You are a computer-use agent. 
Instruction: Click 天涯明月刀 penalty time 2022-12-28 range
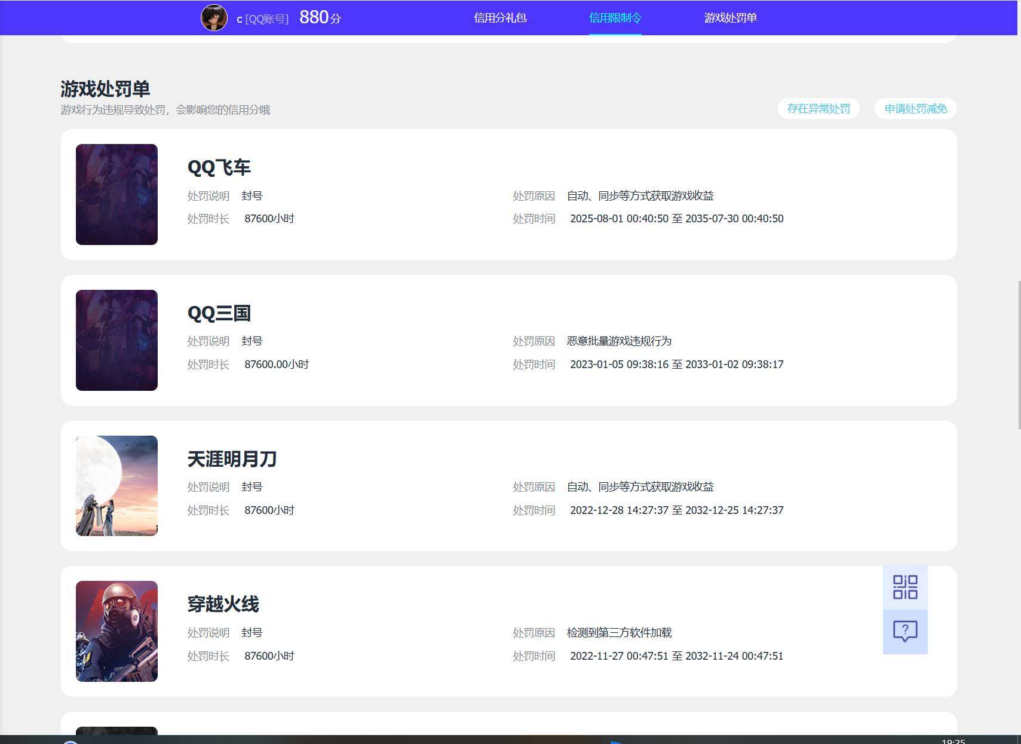click(x=677, y=510)
